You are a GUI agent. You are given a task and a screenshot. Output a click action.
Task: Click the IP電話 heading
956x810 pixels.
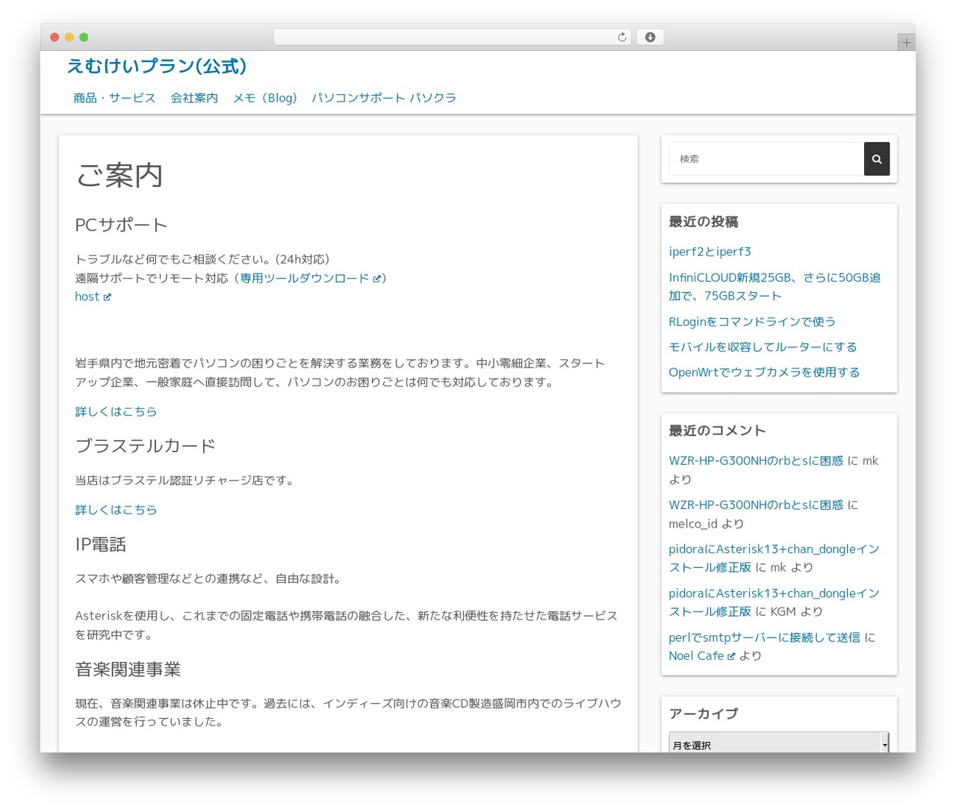101,545
